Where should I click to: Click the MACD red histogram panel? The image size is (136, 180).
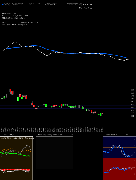tap(16, 169)
